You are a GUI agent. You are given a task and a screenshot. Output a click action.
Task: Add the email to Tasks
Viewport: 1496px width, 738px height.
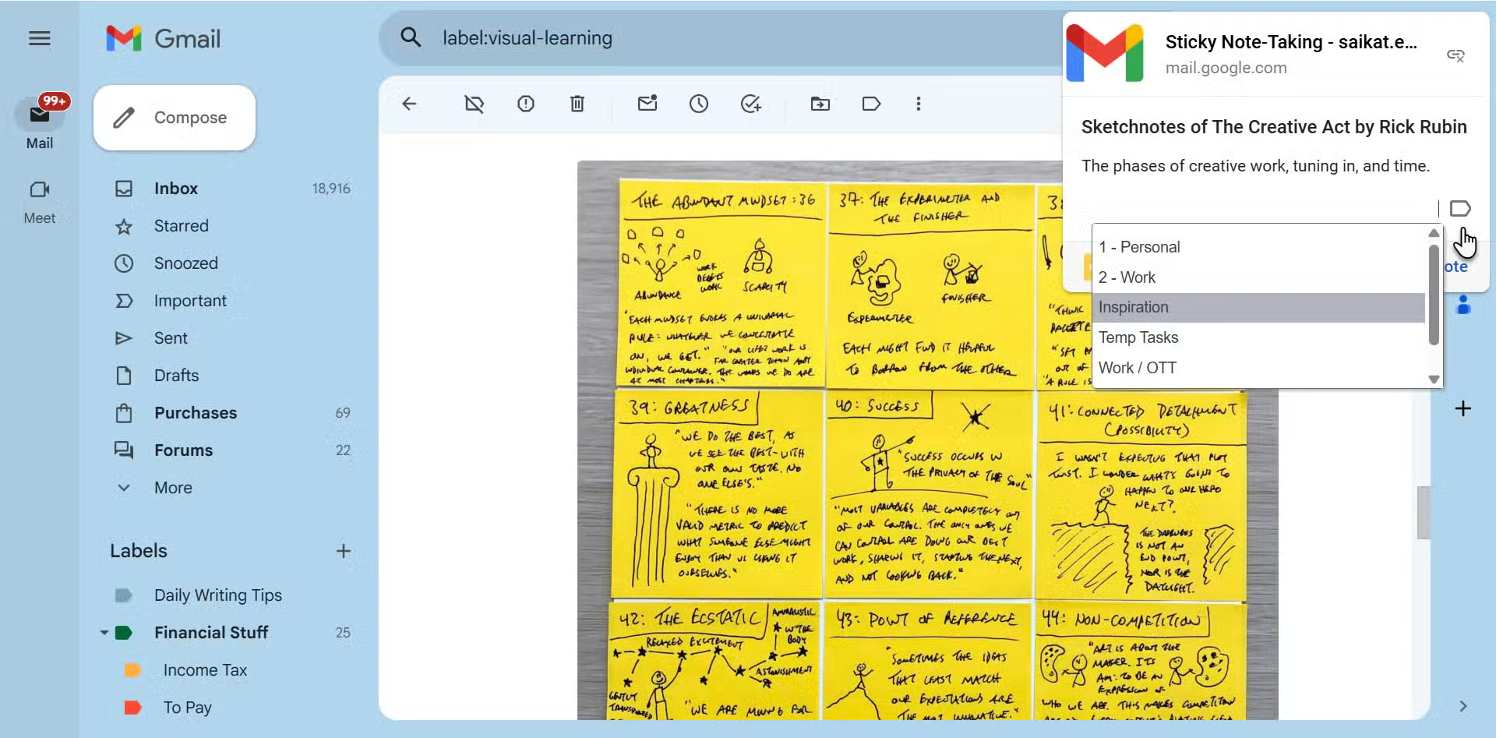[751, 104]
